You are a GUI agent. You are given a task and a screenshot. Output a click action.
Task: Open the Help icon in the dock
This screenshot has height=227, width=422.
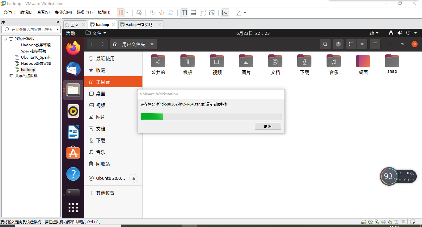(x=73, y=174)
